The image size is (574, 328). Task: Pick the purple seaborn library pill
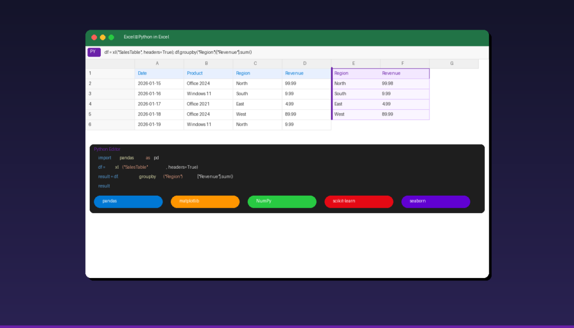click(x=436, y=201)
